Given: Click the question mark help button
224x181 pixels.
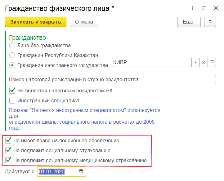Looking at the screenshot, I should pyautogui.click(x=210, y=22).
